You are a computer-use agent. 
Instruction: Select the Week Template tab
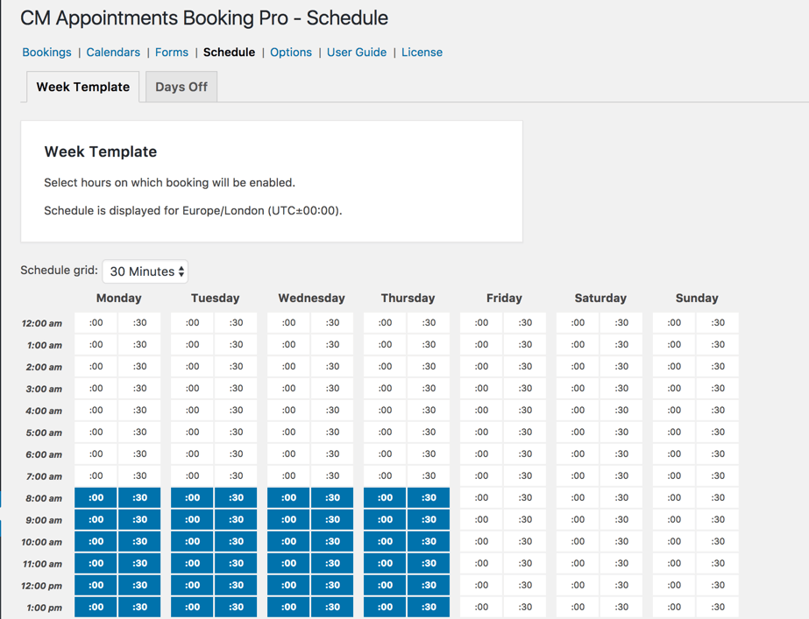pos(83,87)
